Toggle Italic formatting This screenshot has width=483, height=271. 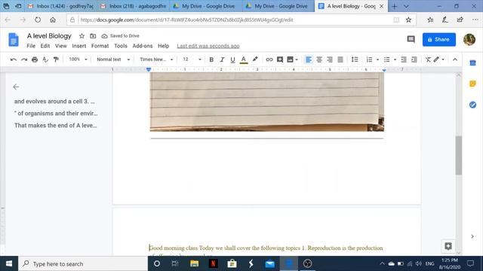(222, 59)
